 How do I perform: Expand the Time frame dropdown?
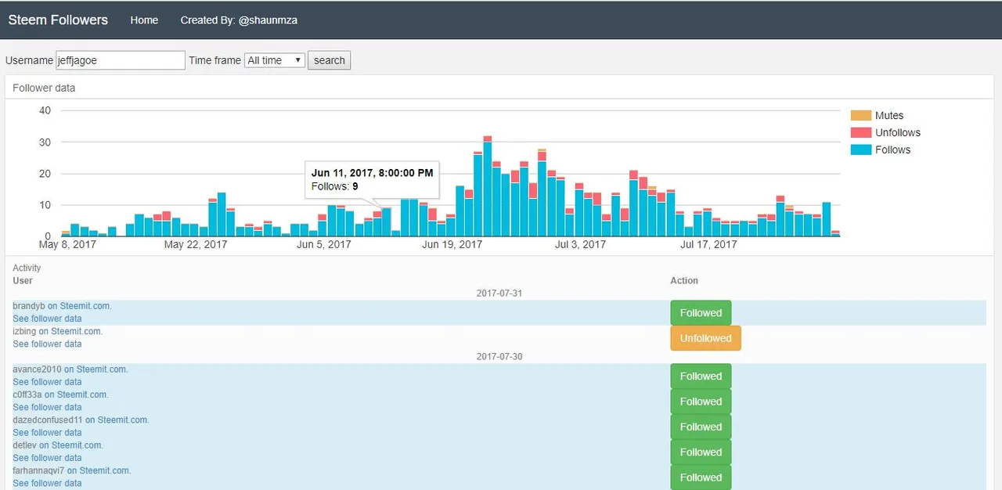click(x=275, y=60)
